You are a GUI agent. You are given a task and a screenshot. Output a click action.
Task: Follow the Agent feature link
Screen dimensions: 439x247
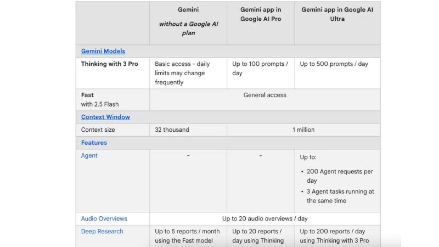point(89,155)
